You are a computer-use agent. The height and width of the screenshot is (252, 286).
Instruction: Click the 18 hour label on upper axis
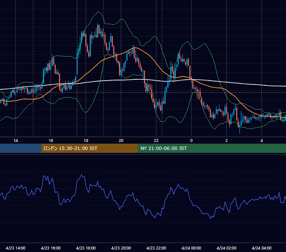86,140
